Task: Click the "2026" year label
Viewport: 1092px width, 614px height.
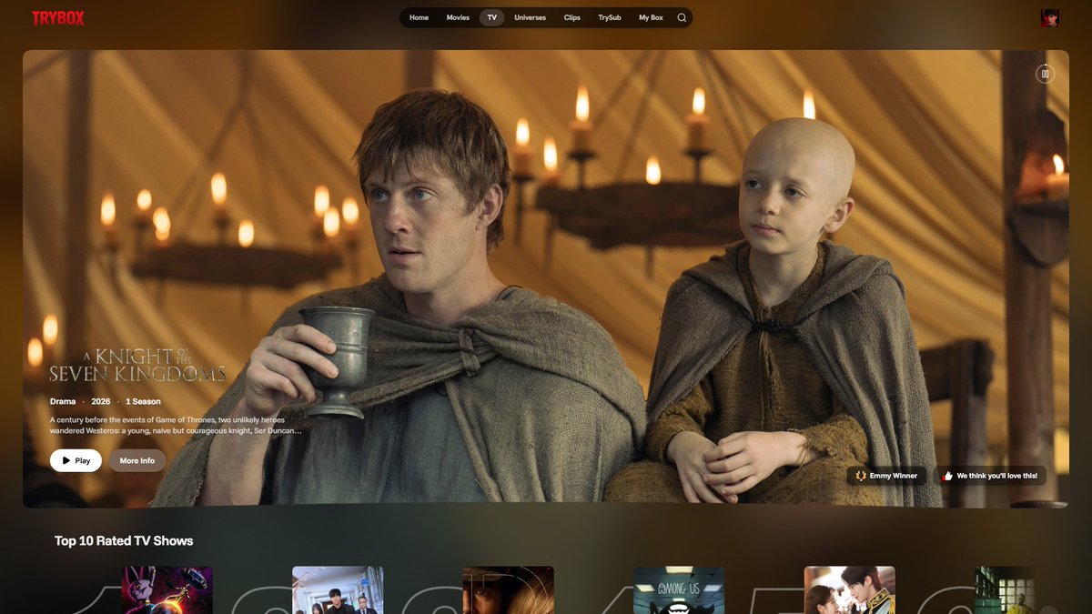Action: click(x=101, y=401)
